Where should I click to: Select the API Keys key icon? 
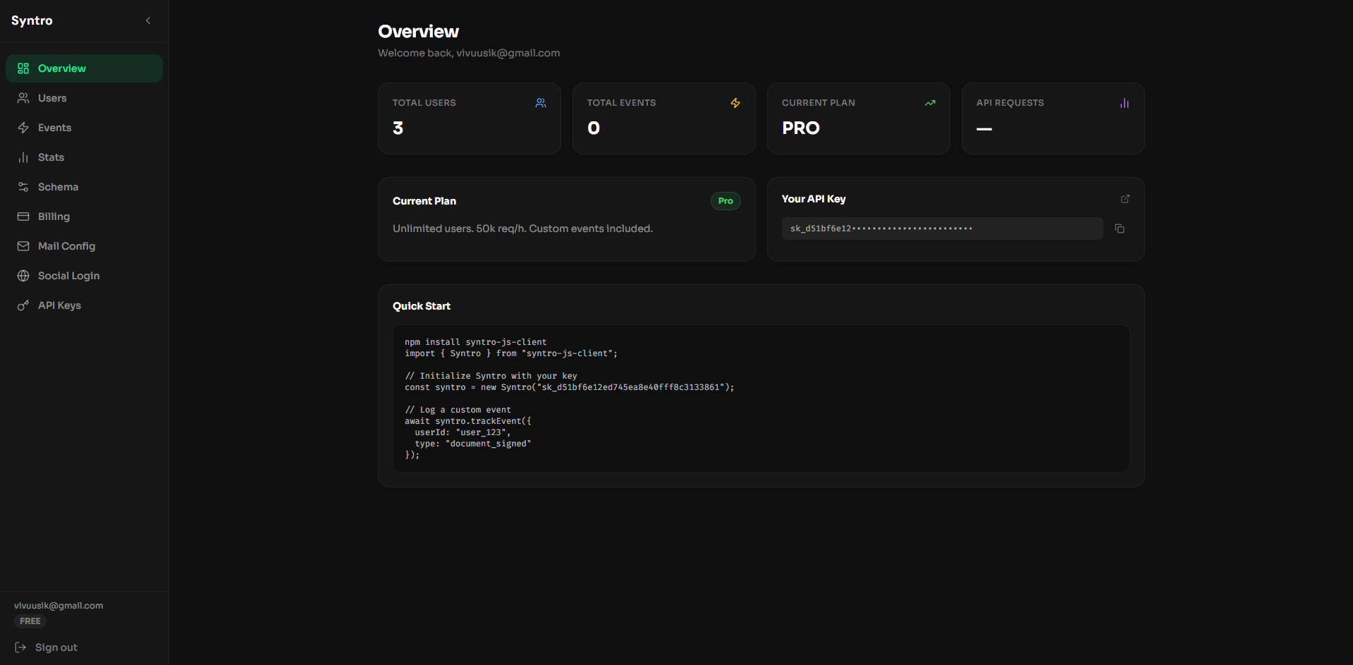click(x=23, y=305)
